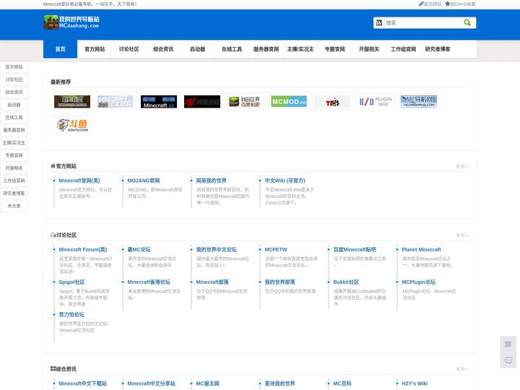Image resolution: width=520 pixels, height=390 pixels.
Task: Open the 在线工具 navigation tab
Action: (232, 49)
